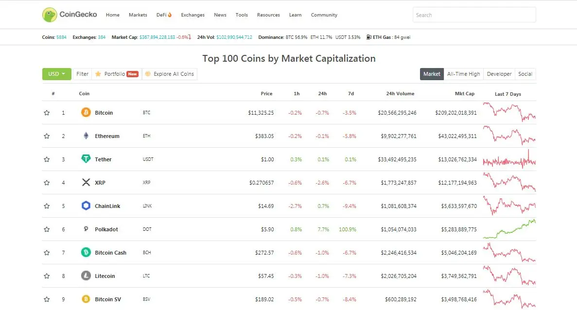
Task: Toggle the favorite star for Polkadot
Action: (47, 229)
